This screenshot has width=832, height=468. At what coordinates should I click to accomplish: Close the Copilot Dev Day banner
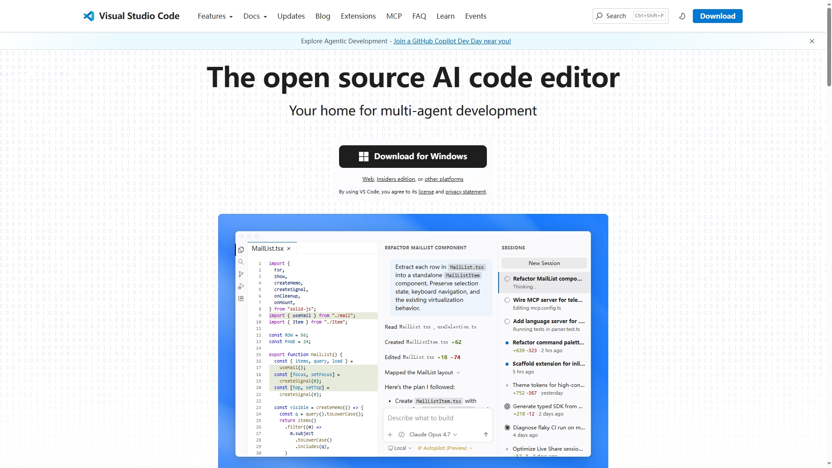(812, 41)
